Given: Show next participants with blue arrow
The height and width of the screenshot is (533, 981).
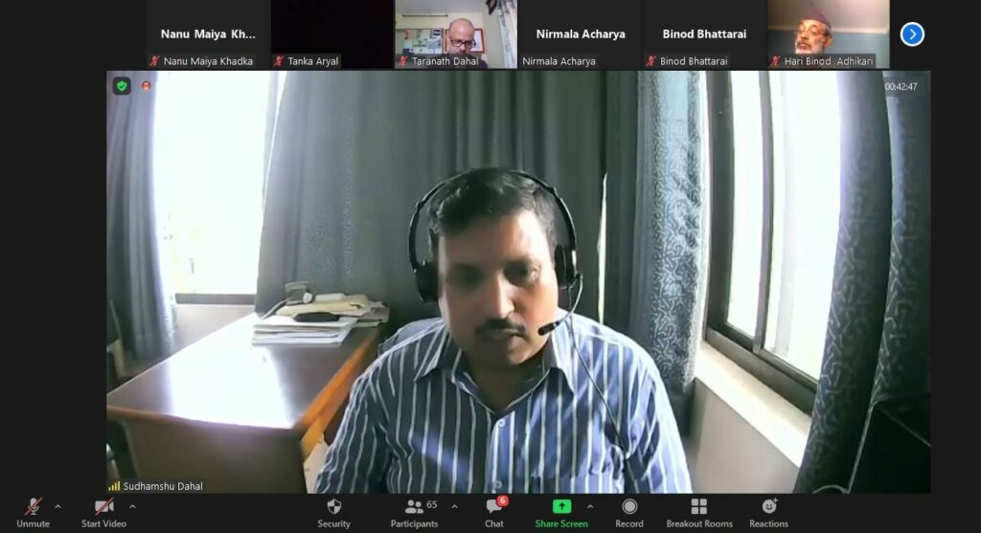Looking at the screenshot, I should point(912,34).
